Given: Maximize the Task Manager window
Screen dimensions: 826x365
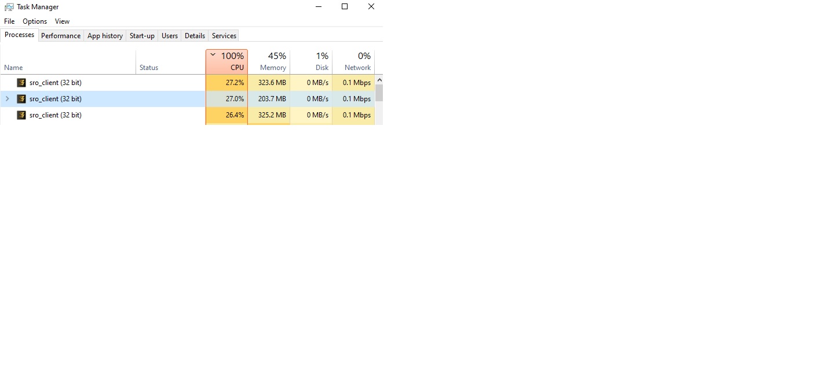Looking at the screenshot, I should coord(345,7).
